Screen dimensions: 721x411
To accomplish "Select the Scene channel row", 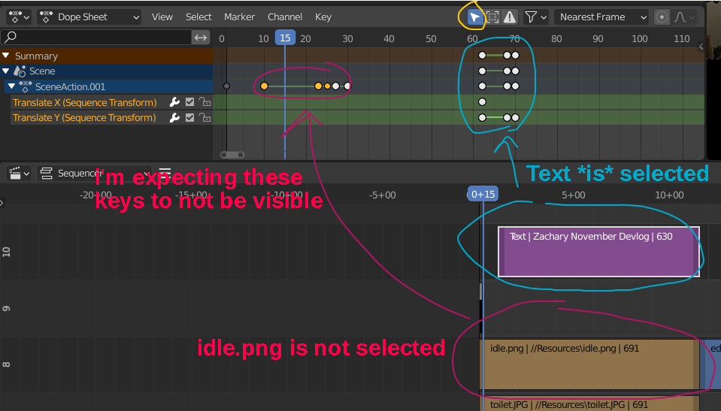I will [x=106, y=71].
